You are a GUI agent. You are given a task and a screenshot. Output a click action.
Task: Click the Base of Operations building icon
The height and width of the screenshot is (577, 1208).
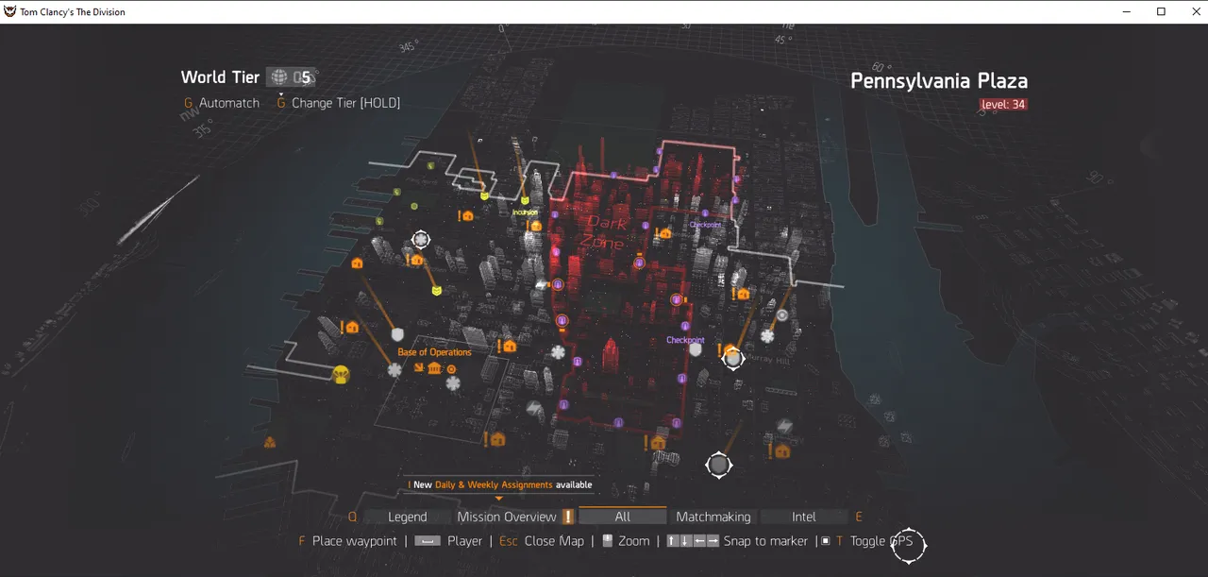coord(433,368)
